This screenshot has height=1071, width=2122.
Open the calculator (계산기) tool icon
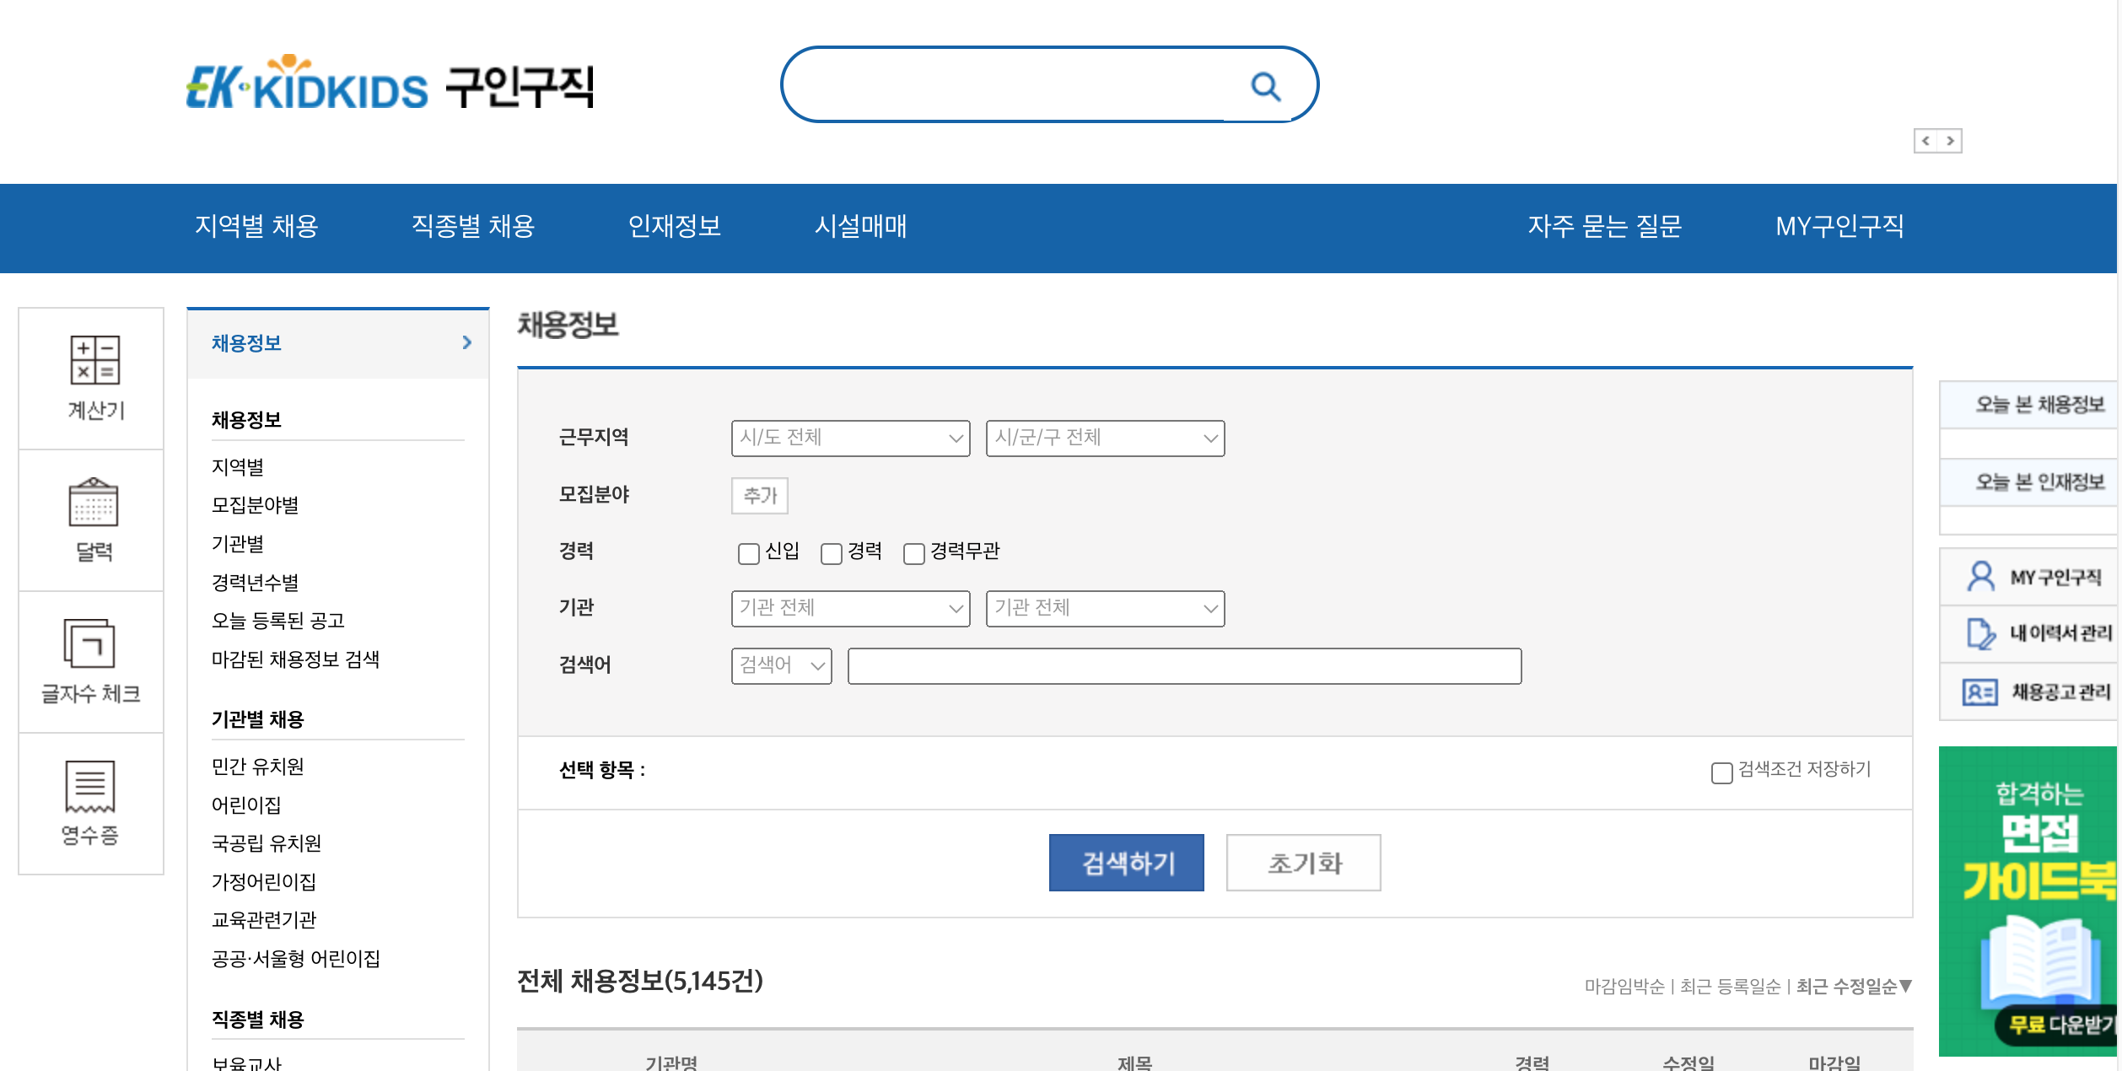coord(94,360)
